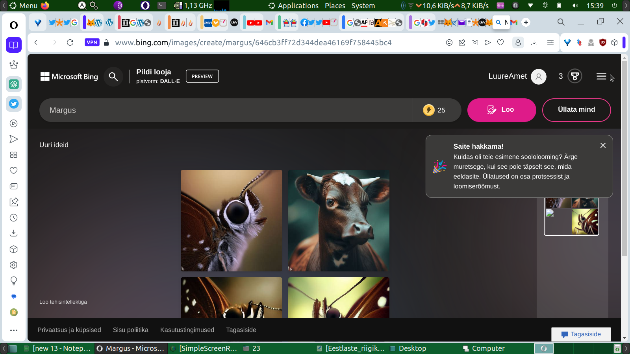
Task: Click the PREVIEW badge button
Action: pyautogui.click(x=202, y=76)
